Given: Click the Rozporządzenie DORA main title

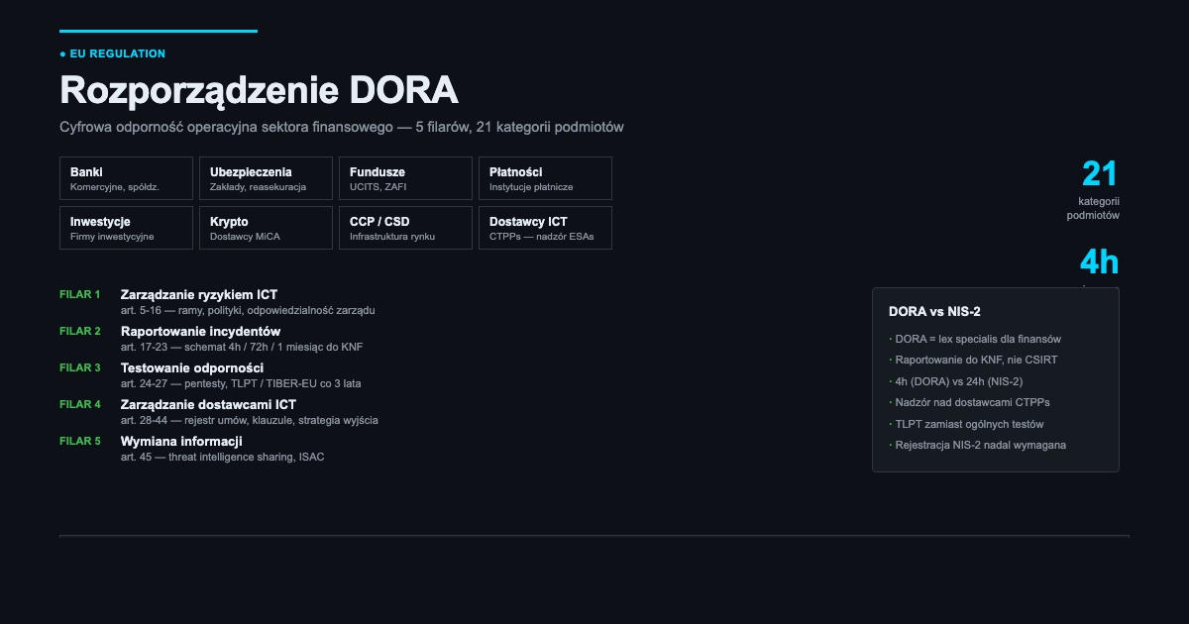Looking at the screenshot, I should [259, 90].
